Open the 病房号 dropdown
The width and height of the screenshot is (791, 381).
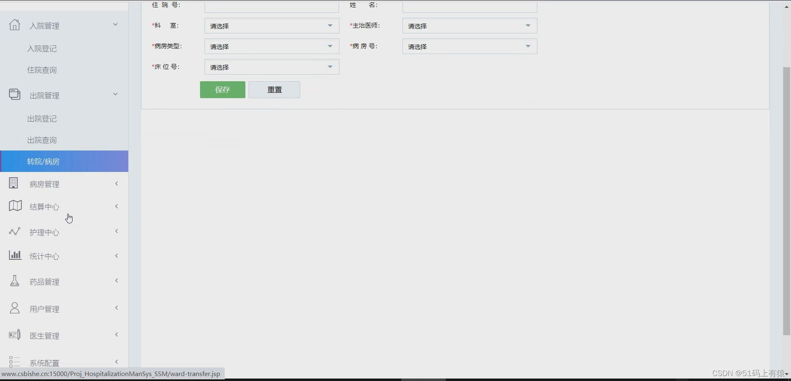click(x=470, y=46)
